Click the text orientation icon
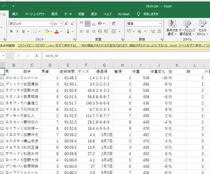210x174 pixels. tap(100, 23)
